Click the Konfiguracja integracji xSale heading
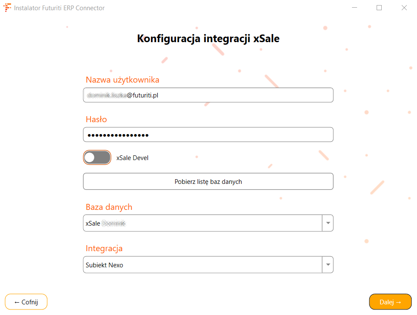Viewport: 417px width, 315px height. (x=208, y=39)
